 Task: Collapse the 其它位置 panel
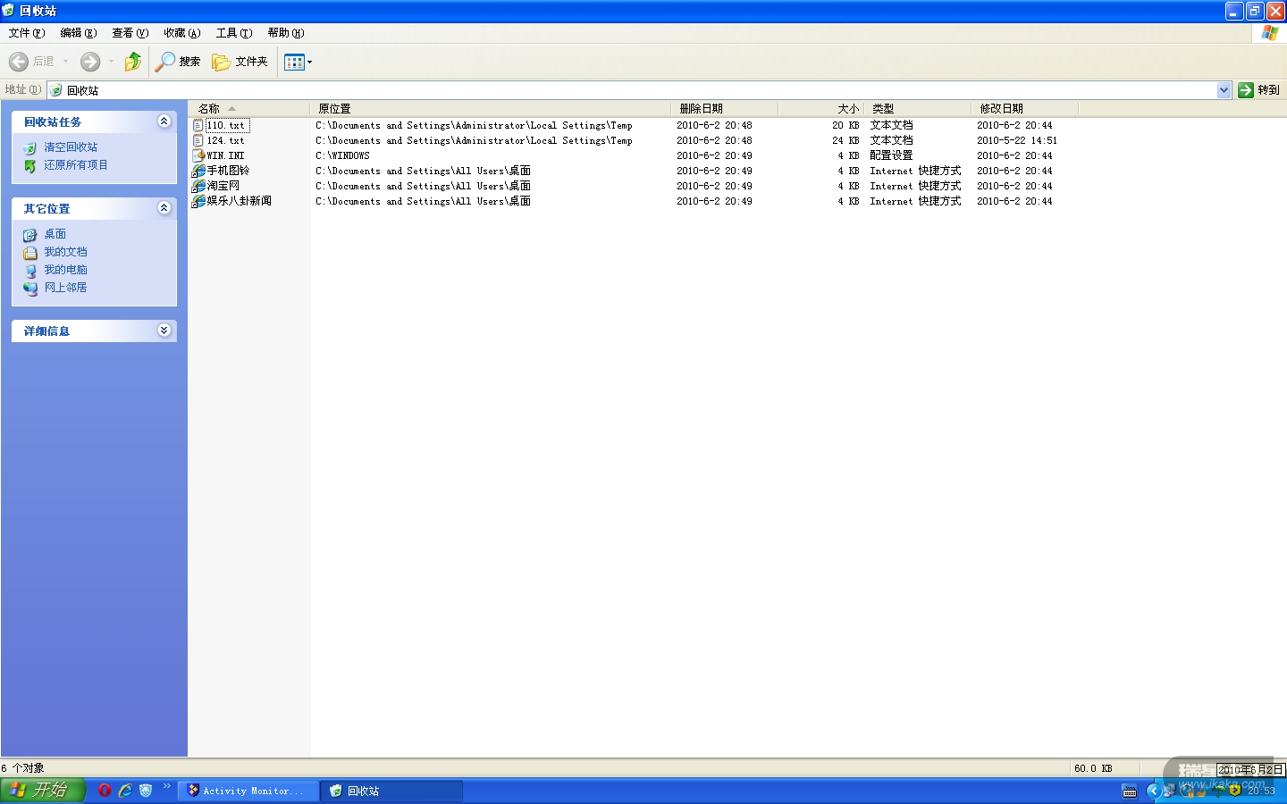coord(164,208)
